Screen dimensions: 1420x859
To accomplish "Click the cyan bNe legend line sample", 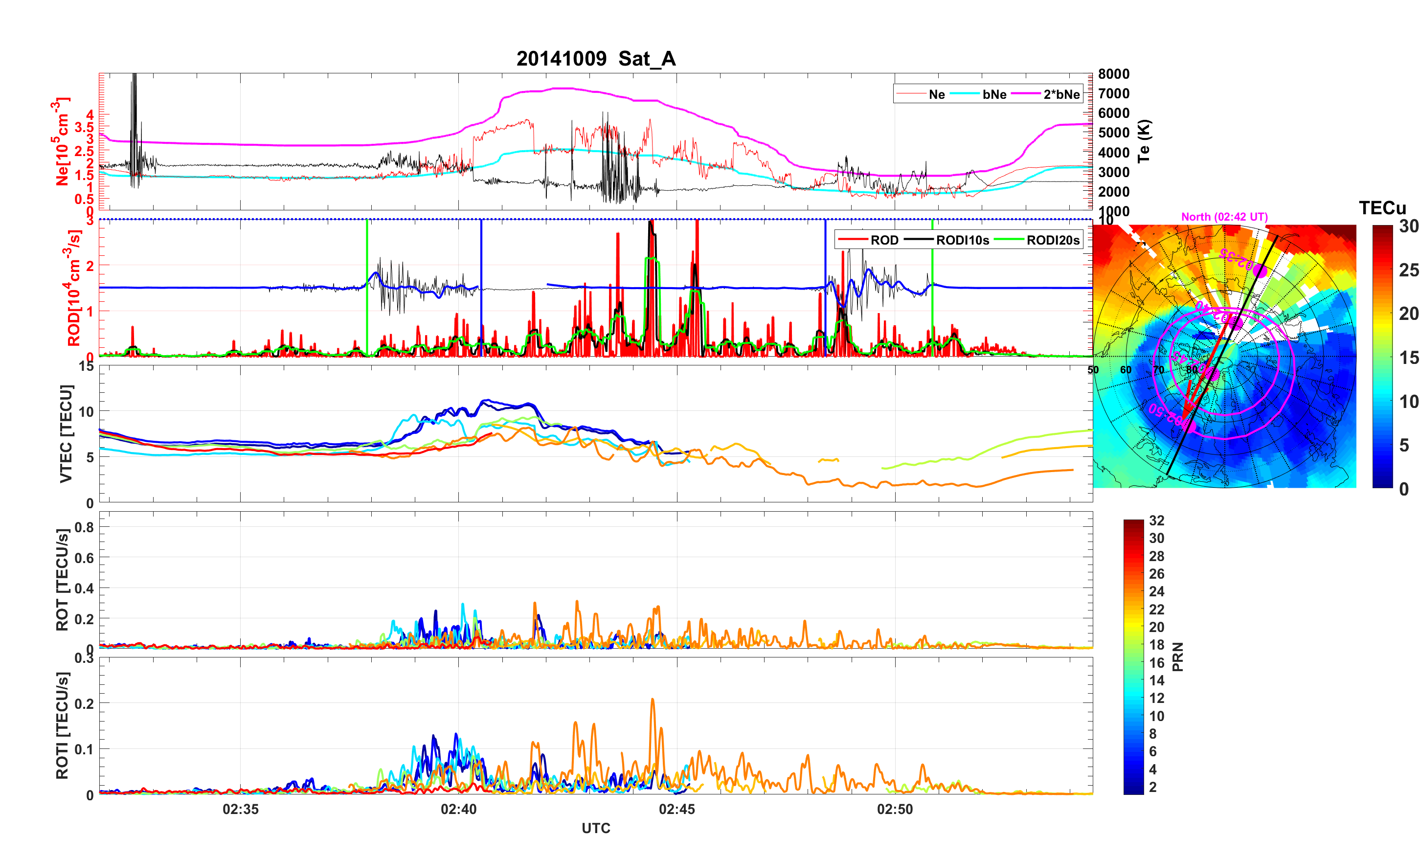I will 964,94.
